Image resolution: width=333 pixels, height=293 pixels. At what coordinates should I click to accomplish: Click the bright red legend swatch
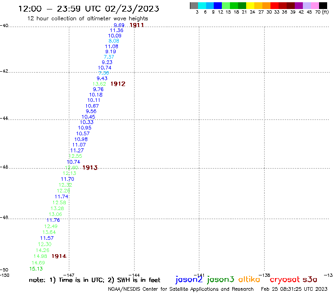pos(274,5)
